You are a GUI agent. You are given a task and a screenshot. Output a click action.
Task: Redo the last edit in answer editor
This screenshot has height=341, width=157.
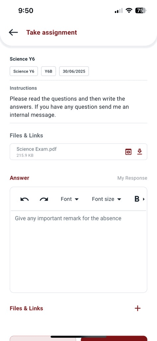[x=44, y=199]
